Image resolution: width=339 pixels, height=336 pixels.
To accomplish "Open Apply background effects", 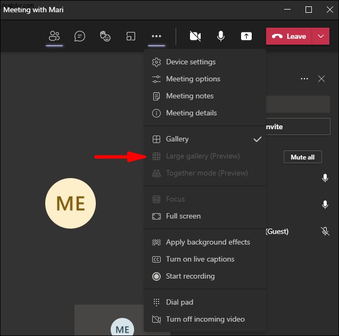I will click(x=205, y=242).
